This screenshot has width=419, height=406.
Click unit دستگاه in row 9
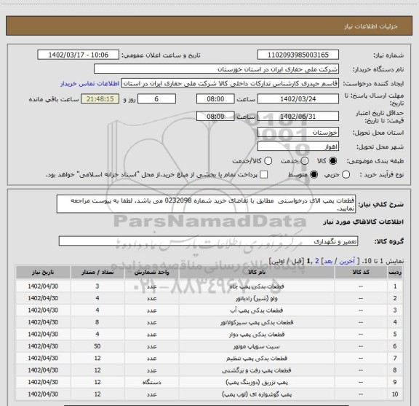point(151,382)
